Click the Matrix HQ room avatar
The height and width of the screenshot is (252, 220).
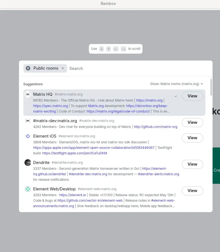[28, 94]
